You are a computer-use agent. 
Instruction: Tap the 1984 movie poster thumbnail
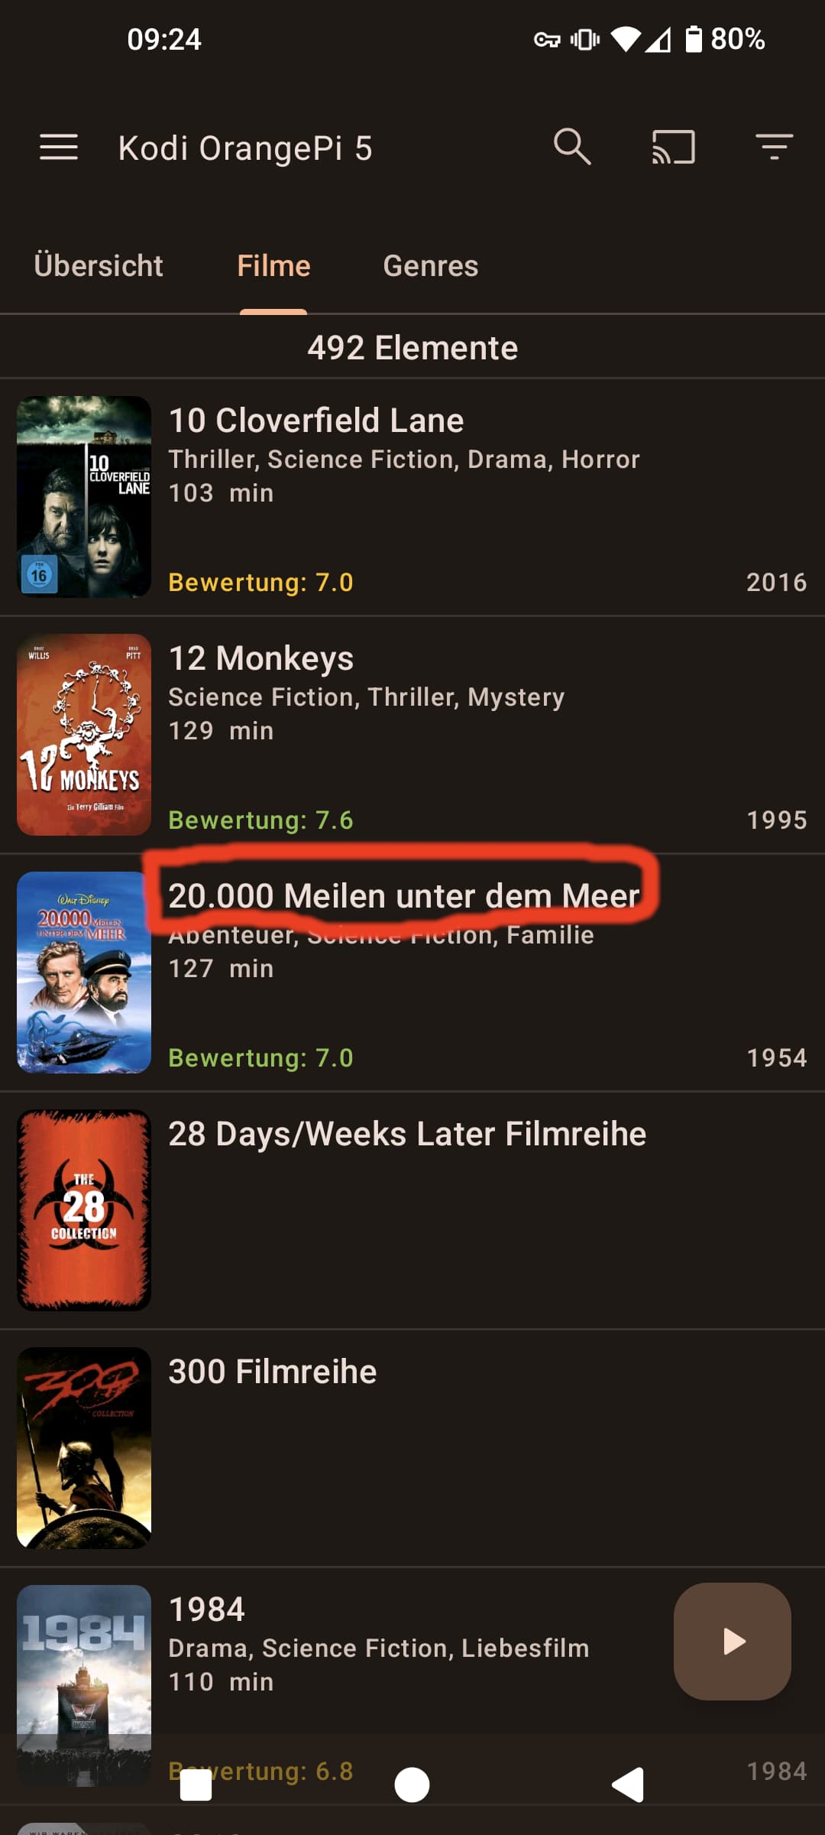pos(84,1686)
